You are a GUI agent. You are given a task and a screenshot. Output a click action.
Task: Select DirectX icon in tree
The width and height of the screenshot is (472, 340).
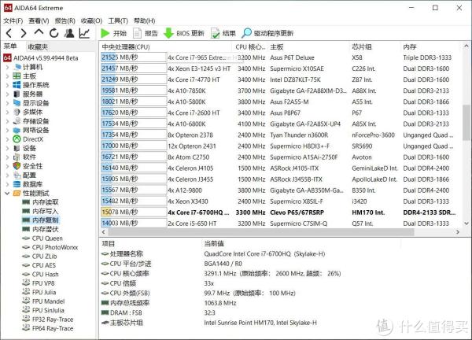pos(17,139)
